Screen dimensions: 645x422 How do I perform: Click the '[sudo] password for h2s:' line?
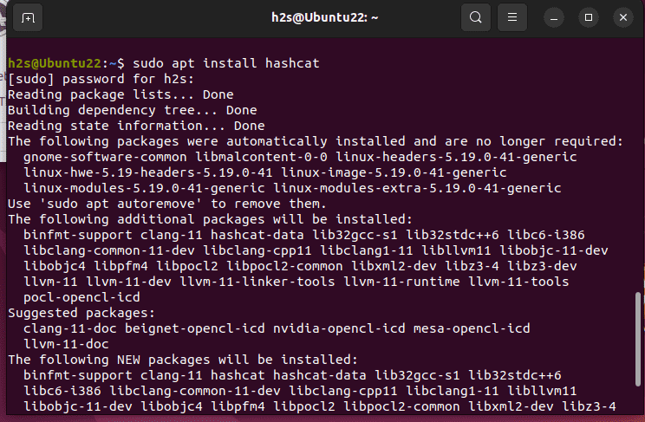point(101,79)
